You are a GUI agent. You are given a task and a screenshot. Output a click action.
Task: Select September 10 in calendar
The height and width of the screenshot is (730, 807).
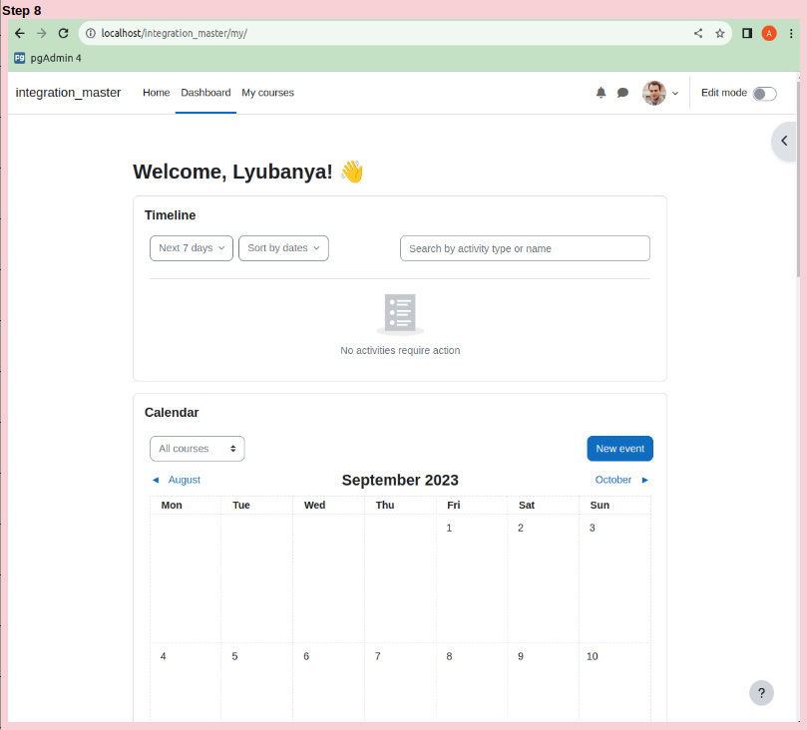tap(593, 656)
